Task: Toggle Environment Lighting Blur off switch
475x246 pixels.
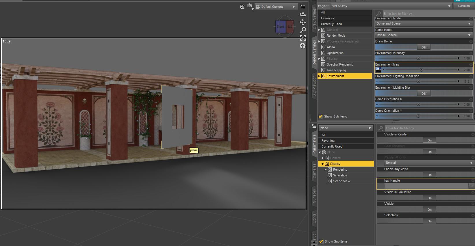Action: click(424, 93)
